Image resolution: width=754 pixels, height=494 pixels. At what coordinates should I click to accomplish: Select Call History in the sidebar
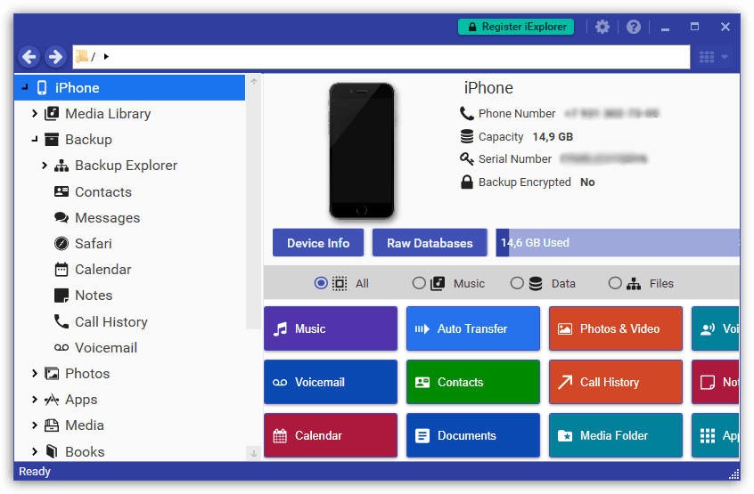tap(111, 321)
